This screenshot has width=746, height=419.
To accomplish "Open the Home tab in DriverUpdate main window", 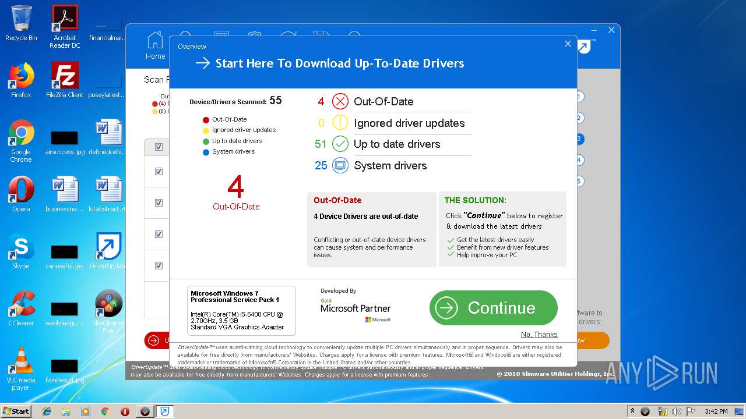I will [155, 46].
